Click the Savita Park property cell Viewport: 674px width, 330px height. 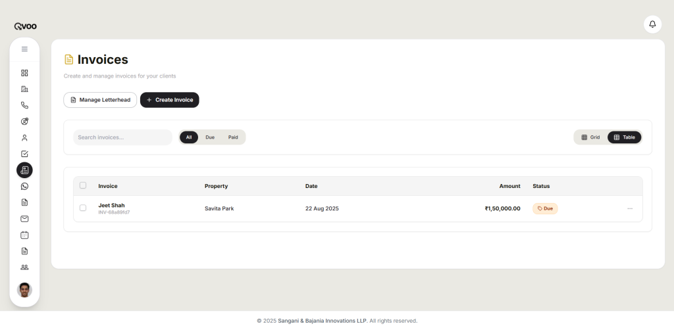pyautogui.click(x=219, y=208)
